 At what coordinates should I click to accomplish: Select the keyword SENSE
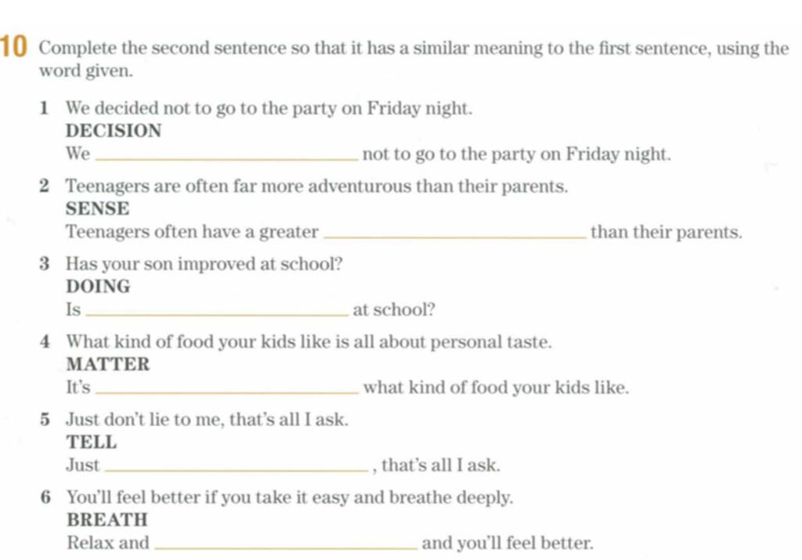pos(98,208)
